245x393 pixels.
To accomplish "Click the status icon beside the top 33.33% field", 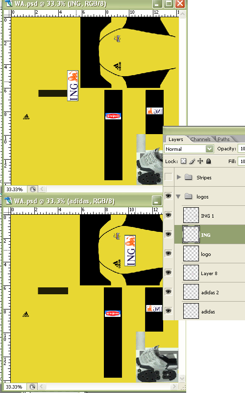I will tap(33, 189).
